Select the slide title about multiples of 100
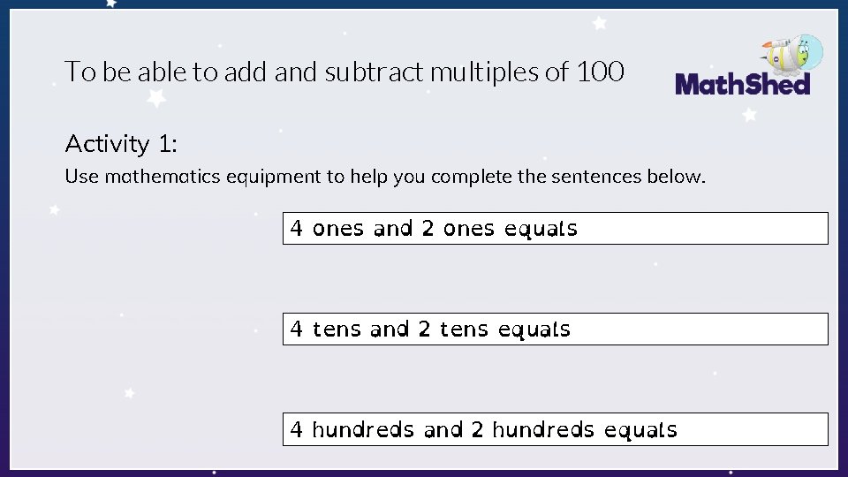 pos(344,72)
